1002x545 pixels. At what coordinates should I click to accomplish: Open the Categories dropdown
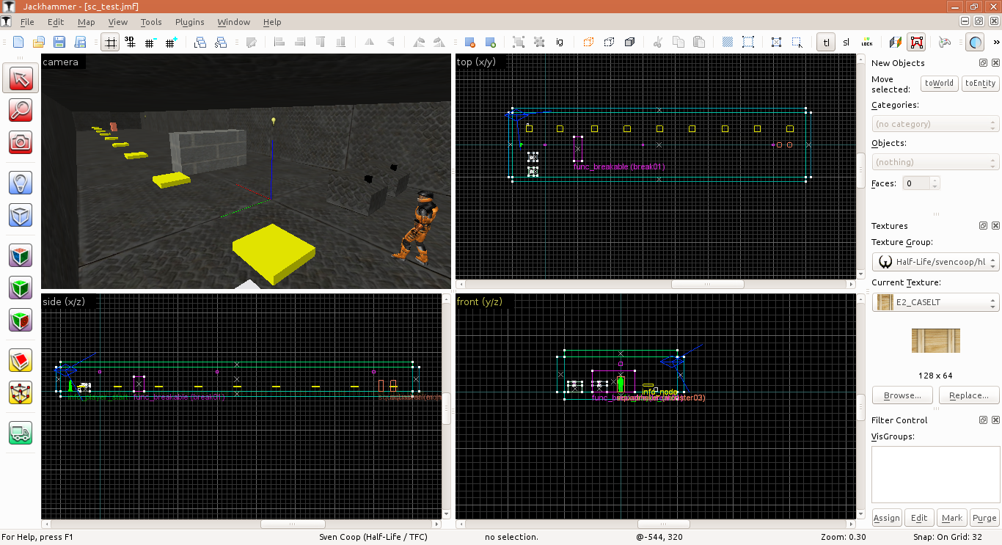pos(935,124)
